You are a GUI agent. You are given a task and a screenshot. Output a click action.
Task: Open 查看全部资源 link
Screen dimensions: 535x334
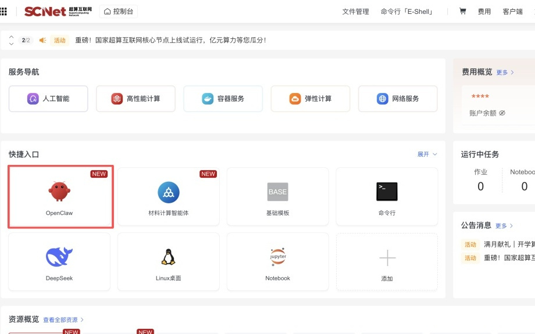click(63, 320)
